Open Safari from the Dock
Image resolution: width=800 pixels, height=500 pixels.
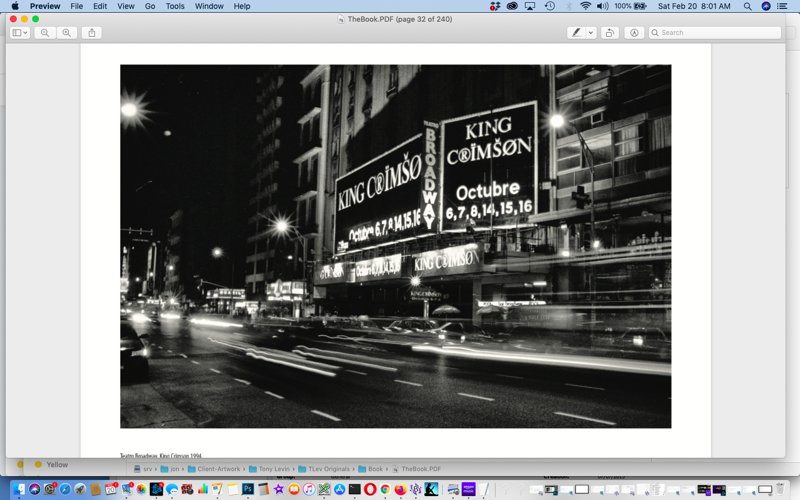(65, 489)
